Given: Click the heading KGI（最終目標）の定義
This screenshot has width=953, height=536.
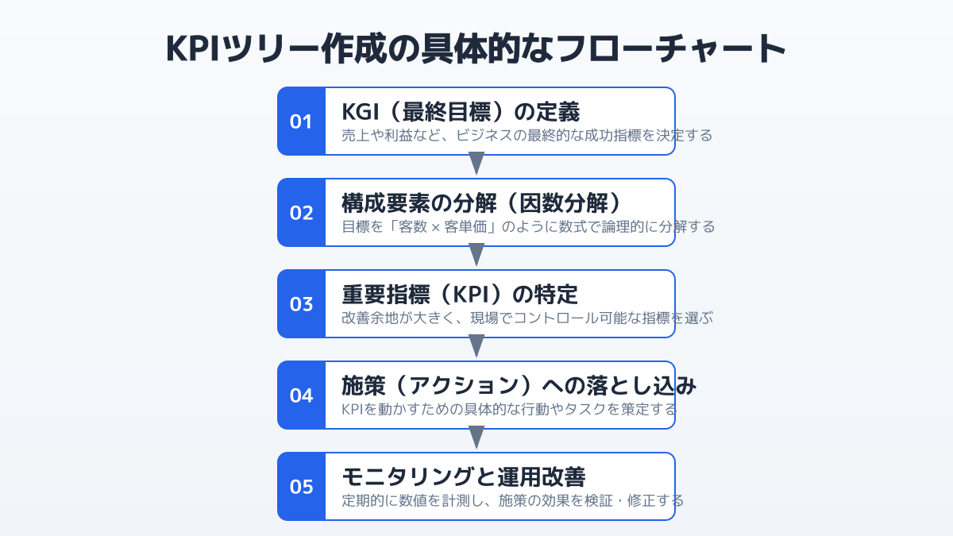Looking at the screenshot, I should click(461, 111).
